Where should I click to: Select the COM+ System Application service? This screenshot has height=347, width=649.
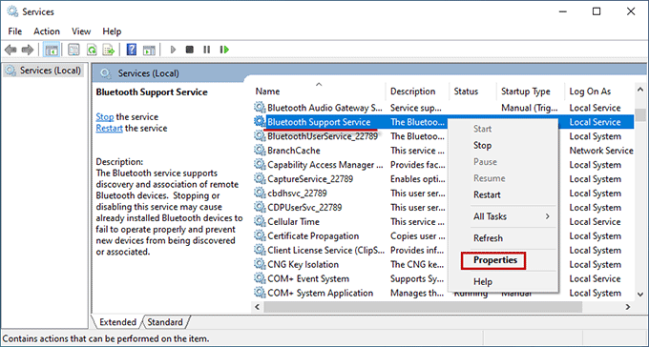pos(320,293)
